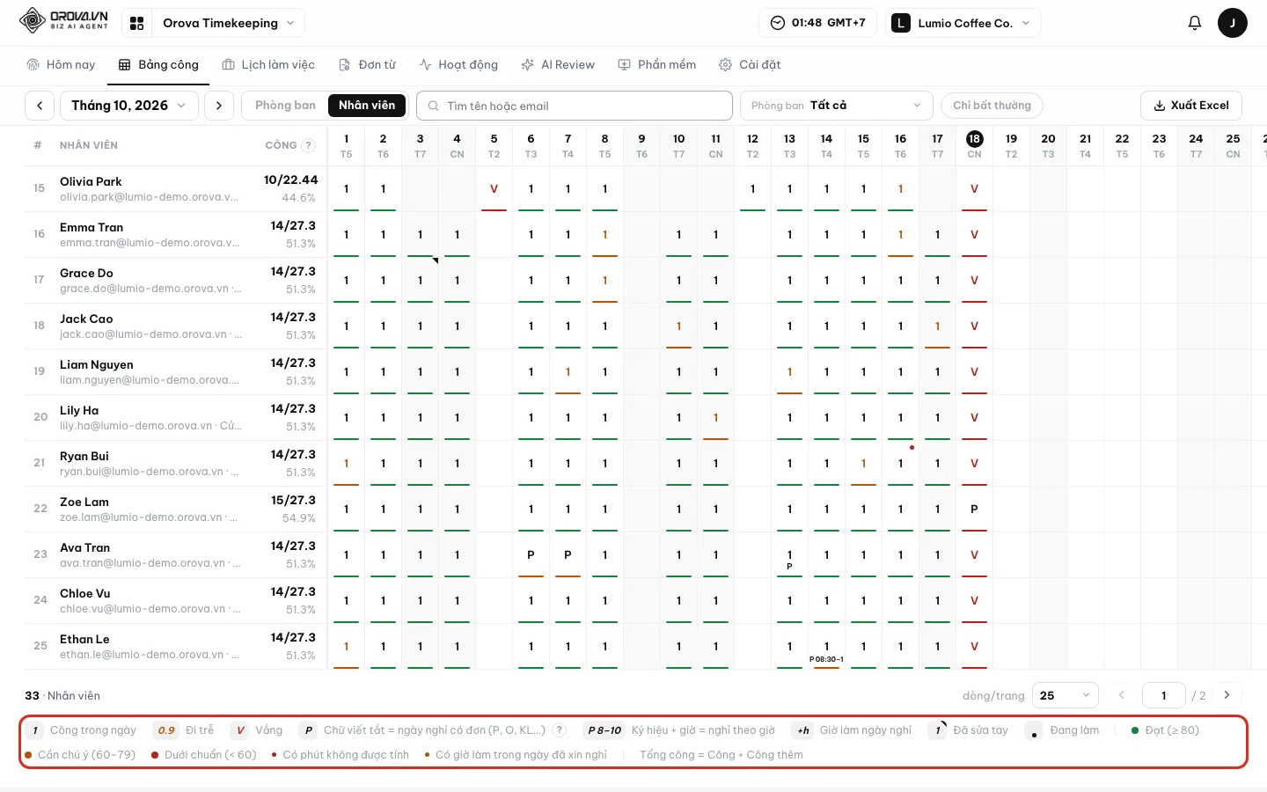This screenshot has height=792, width=1267.
Task: Click the legend help question icon
Action: (x=559, y=730)
